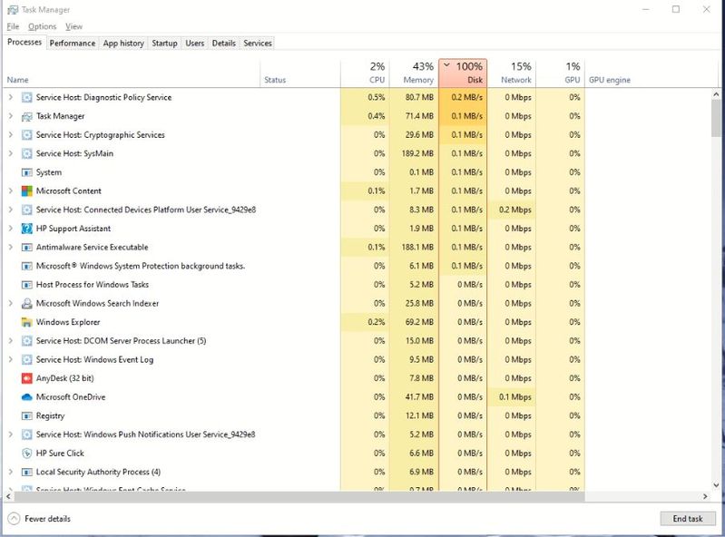
Task: Switch to the Users tab
Action: click(x=195, y=43)
